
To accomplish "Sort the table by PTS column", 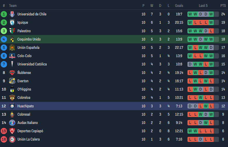I will pos(223,6).
